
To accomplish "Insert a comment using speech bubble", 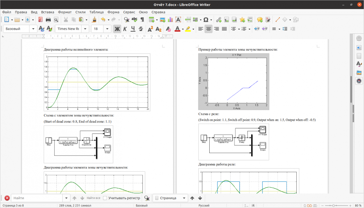I will pyautogui.click(x=260, y=20).
